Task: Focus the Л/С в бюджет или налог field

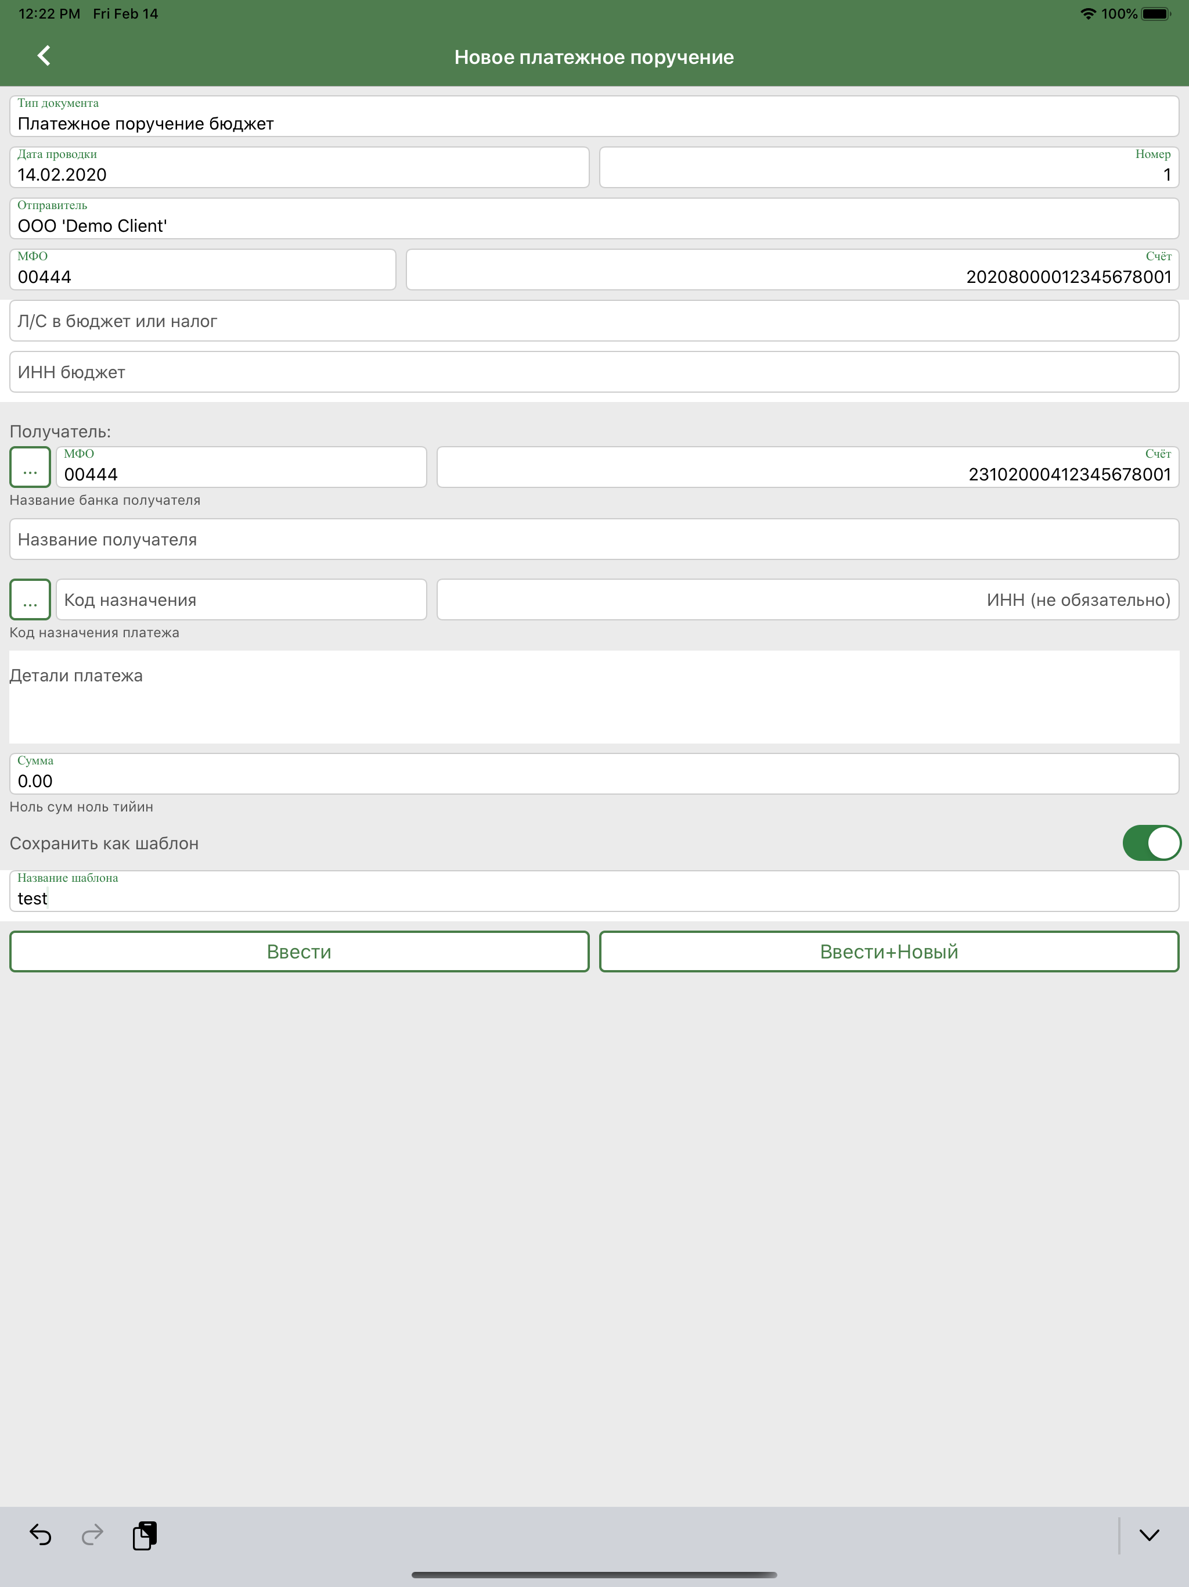Action: click(594, 321)
